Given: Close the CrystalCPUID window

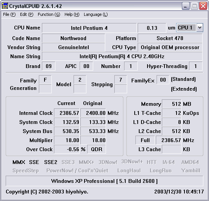Looking at the screenshot, I should point(203,6).
